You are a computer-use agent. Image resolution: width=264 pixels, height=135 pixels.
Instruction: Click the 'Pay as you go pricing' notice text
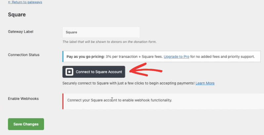pos(161,57)
